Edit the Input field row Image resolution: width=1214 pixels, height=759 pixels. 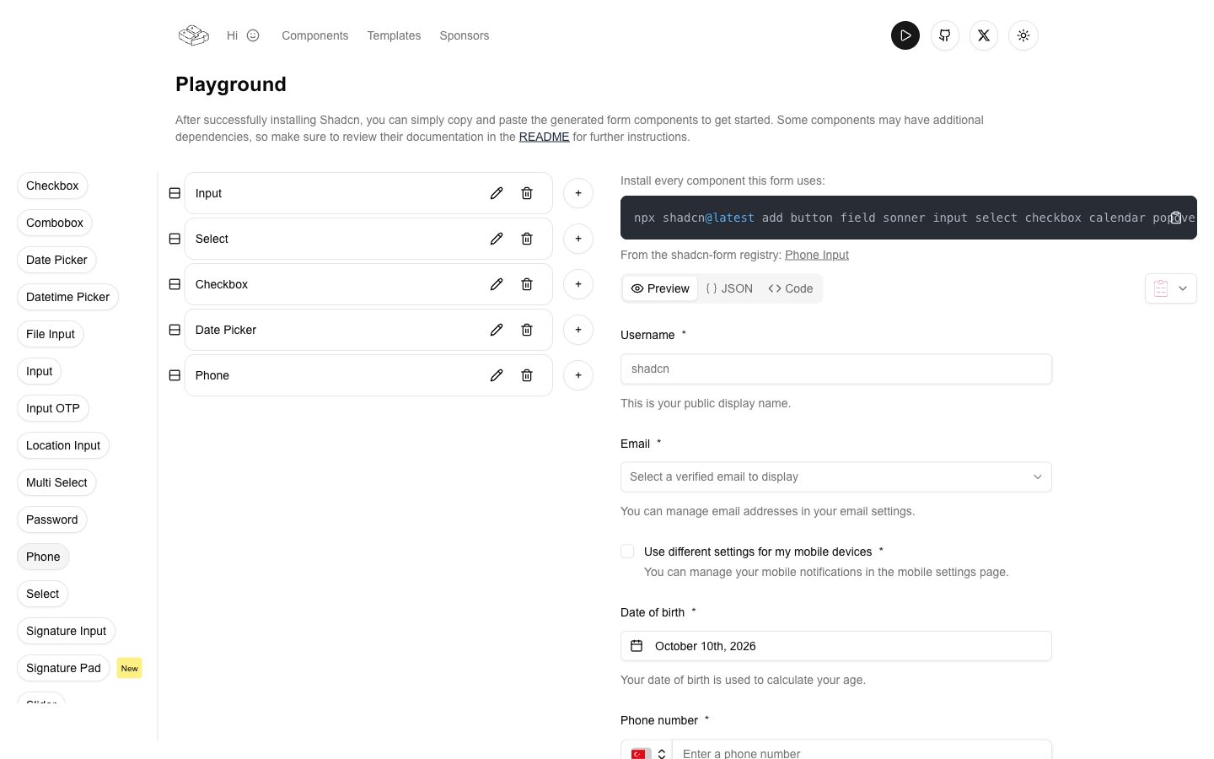[497, 193]
